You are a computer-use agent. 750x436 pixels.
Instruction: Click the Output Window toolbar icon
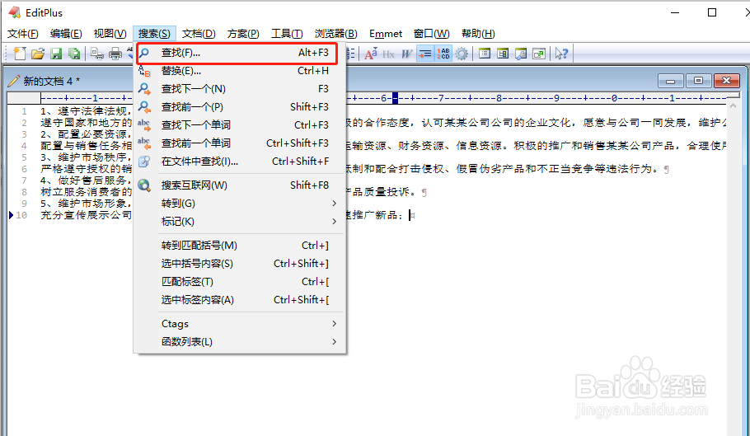click(521, 54)
